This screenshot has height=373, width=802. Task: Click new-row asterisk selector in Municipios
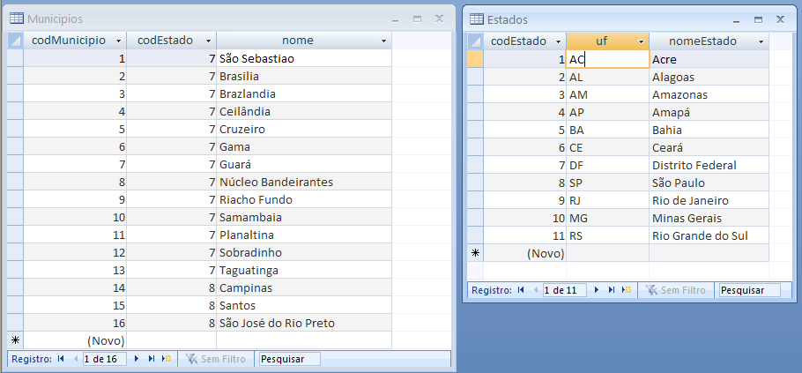pyautogui.click(x=15, y=339)
